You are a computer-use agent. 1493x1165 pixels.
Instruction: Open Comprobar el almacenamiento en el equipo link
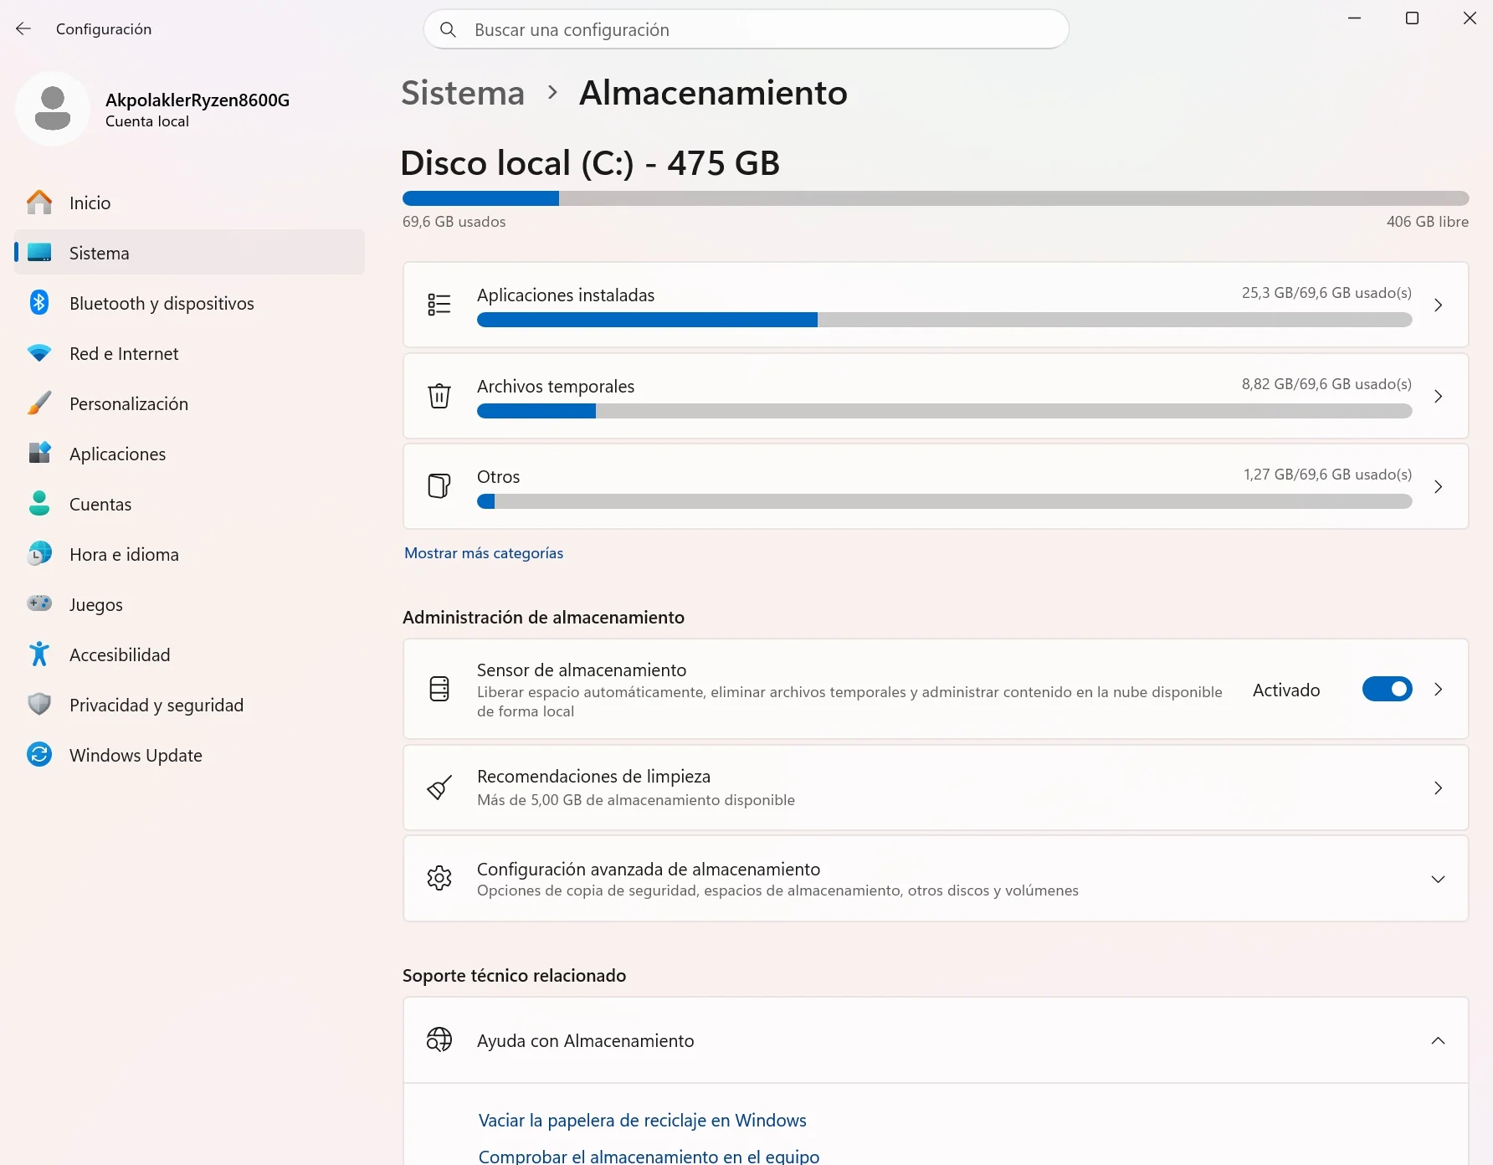click(x=649, y=1156)
